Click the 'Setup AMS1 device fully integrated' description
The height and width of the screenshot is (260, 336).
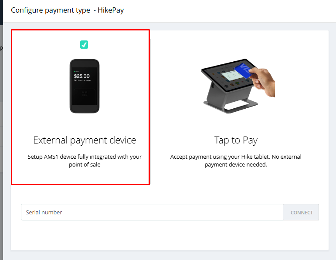[x=85, y=160]
